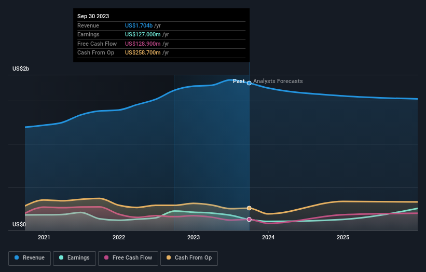The height and width of the screenshot is (272, 426).
Task: Click the Revenue row label in tooltip
Action: [88, 25]
